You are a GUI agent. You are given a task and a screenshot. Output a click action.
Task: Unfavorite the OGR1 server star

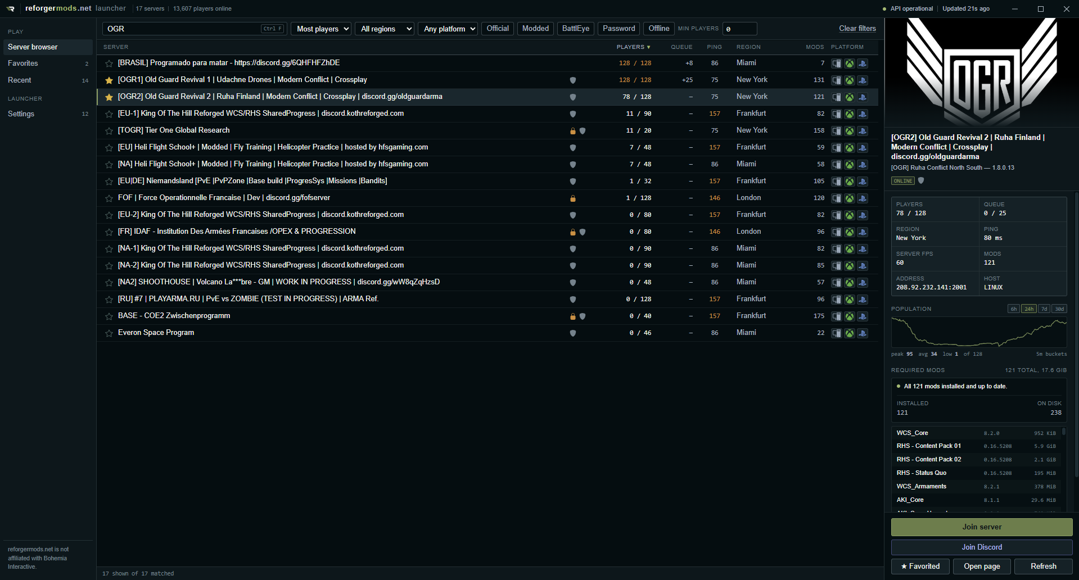tap(109, 80)
